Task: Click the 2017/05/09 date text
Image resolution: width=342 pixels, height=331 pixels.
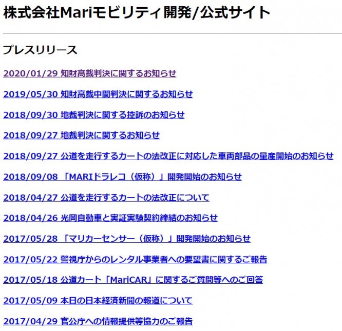Action: click(x=30, y=301)
